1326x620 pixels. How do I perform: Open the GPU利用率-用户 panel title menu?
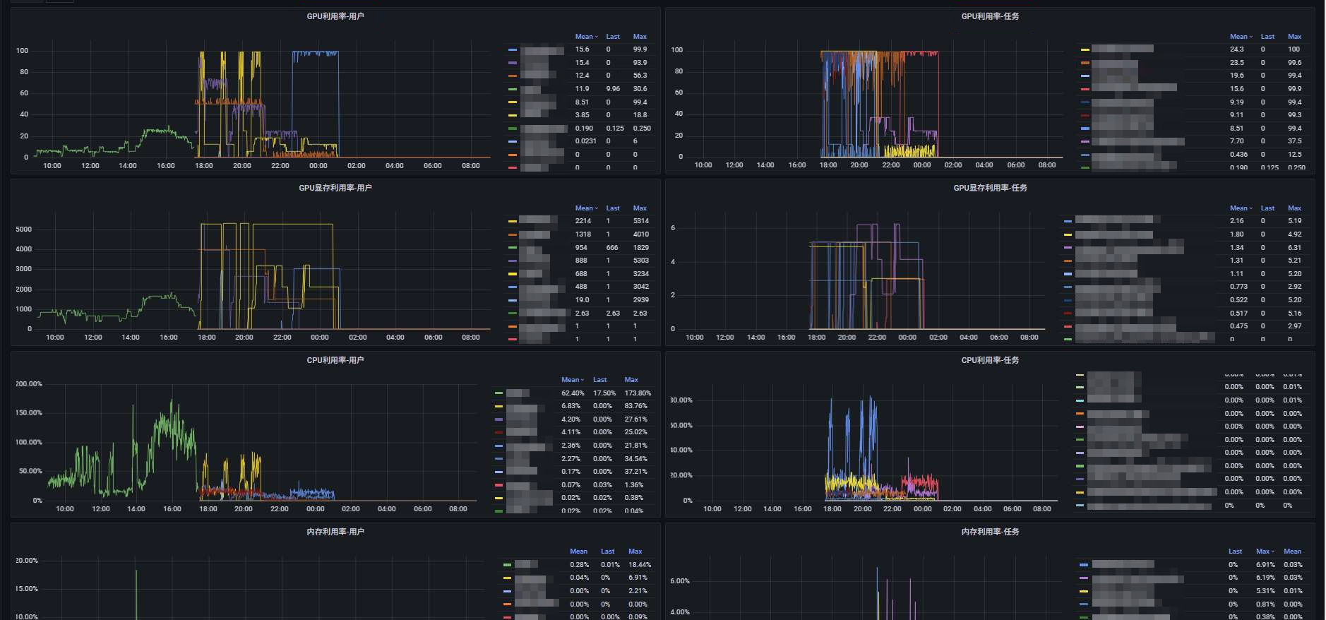tap(335, 16)
